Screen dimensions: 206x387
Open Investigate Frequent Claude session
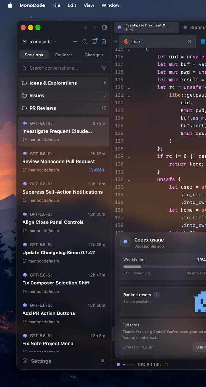coord(64,131)
